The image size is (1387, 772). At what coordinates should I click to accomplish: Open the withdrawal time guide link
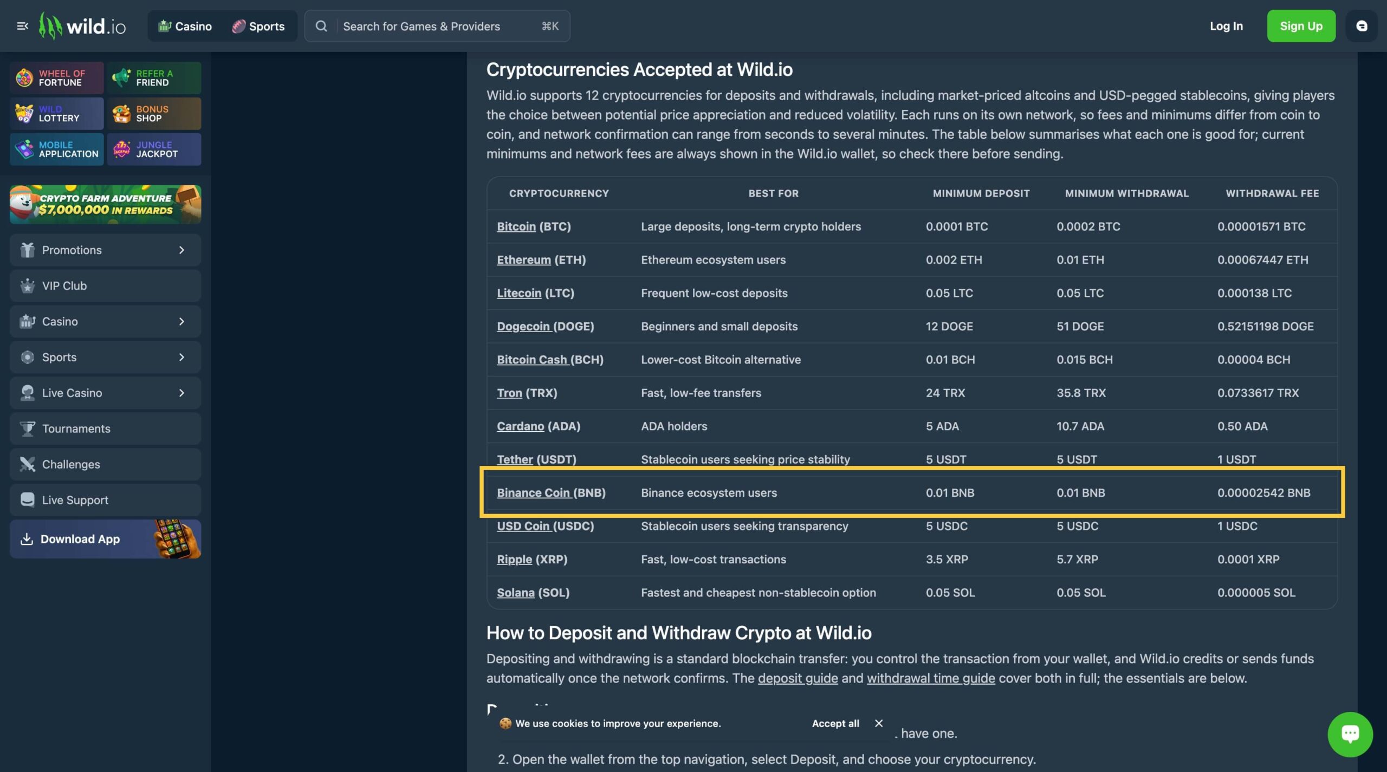click(931, 678)
